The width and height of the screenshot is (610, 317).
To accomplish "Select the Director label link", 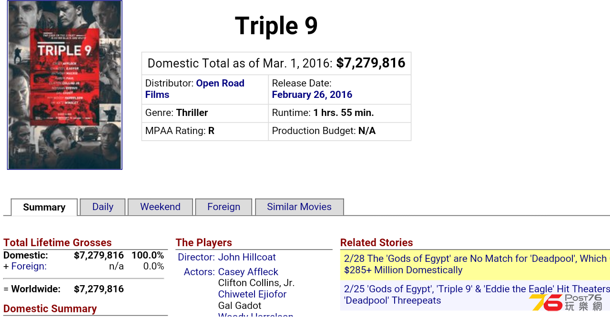I will click(196, 257).
